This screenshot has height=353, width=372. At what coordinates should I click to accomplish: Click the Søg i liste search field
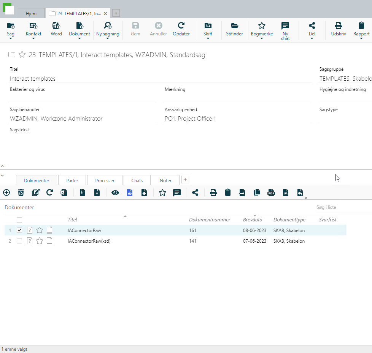tap(342, 207)
